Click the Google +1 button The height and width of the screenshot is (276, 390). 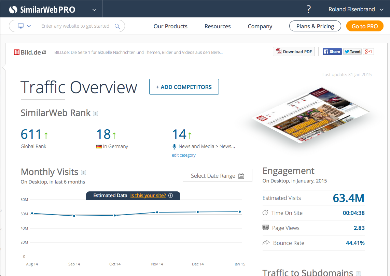(x=368, y=52)
